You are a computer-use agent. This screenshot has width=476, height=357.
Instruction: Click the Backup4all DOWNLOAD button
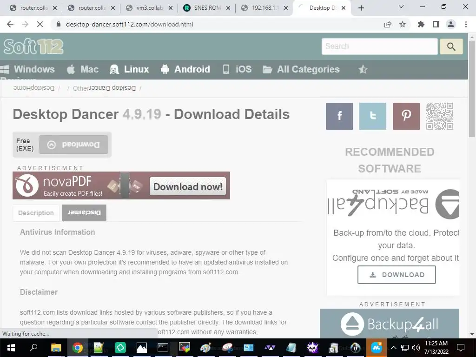point(397,275)
